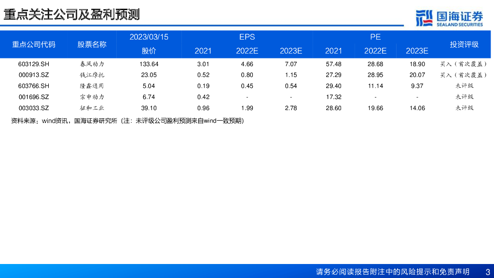
Task: Select stock name 宗申动力
Action: [x=92, y=97]
